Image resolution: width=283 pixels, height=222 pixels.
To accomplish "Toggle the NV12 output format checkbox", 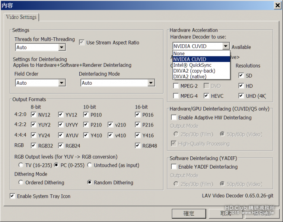I will [34, 115].
